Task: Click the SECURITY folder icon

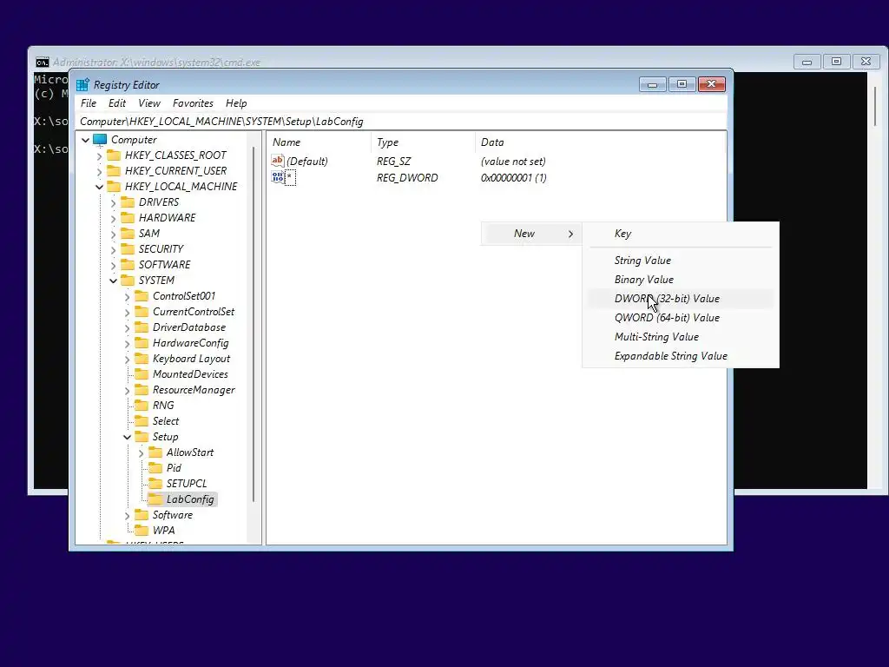Action: [x=128, y=249]
